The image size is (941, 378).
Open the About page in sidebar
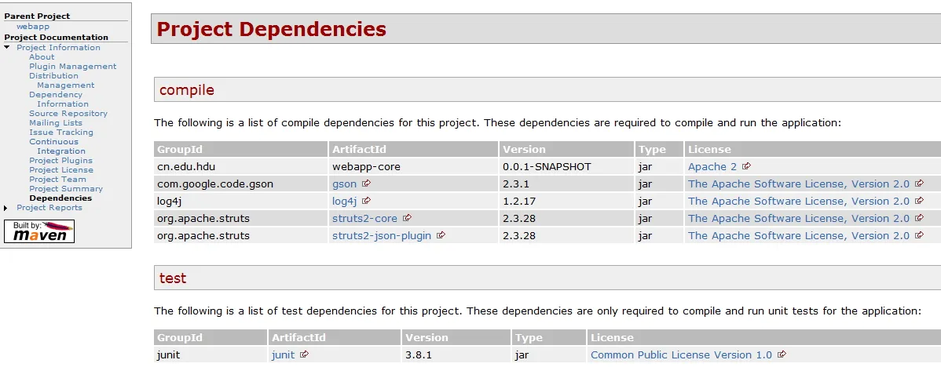pos(42,57)
